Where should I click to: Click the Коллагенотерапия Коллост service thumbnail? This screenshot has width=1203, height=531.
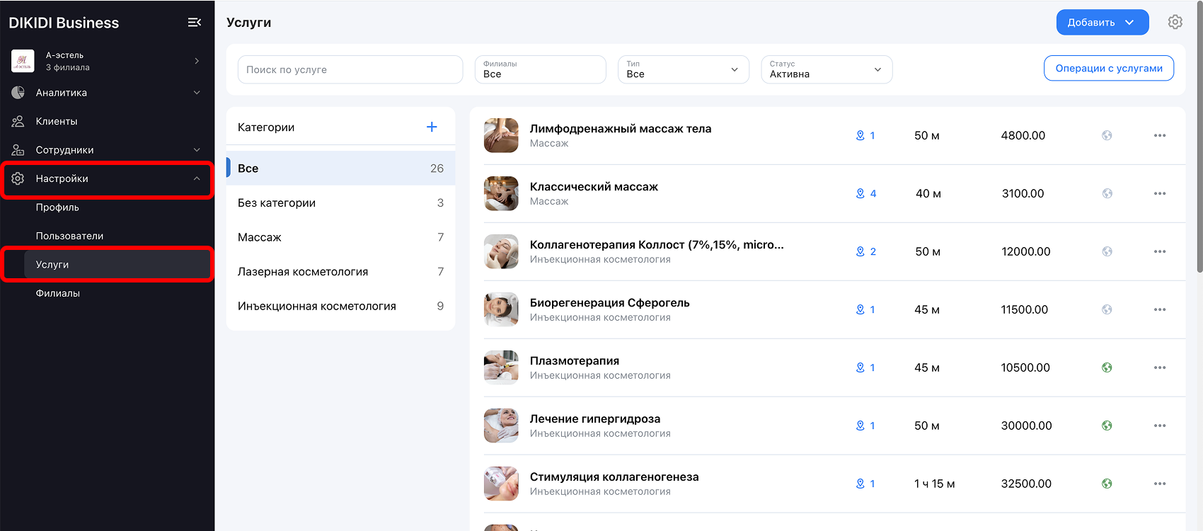501,251
